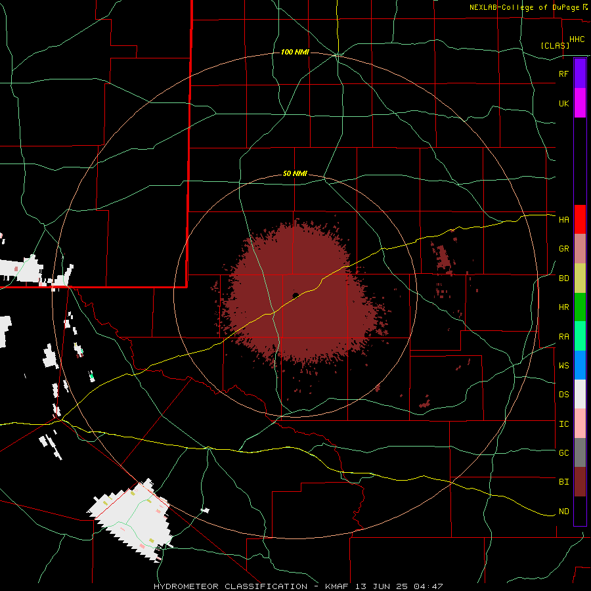Select the DS white legend swatch
This screenshot has width=591, height=591.
pyautogui.click(x=580, y=394)
